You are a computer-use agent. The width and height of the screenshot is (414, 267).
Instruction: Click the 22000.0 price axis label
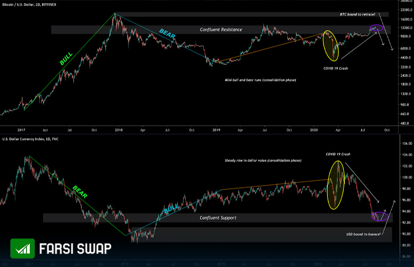tap(407, 10)
